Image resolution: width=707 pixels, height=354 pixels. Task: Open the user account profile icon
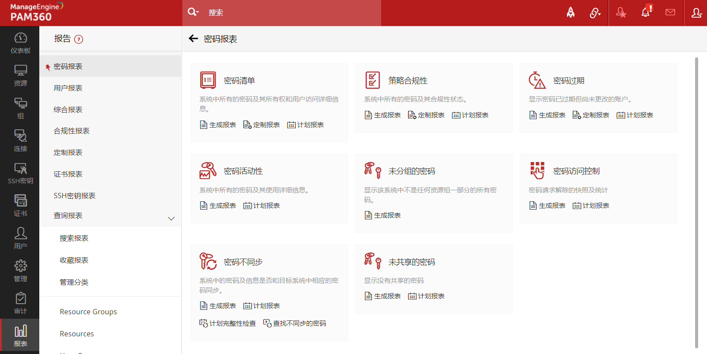[x=696, y=13]
